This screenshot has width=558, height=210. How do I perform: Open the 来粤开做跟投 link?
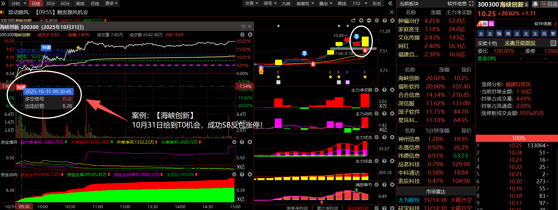point(520,43)
